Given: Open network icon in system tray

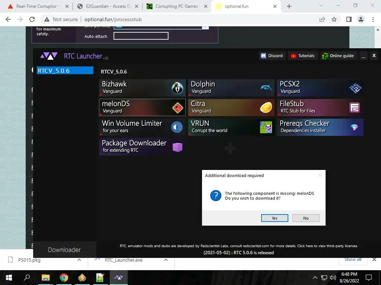Looking at the screenshot, I should [324, 278].
